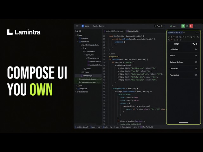The image size is (203, 152).
Task: Open the Pixel 35 device selector
Action: pyautogui.click(x=159, y=26)
